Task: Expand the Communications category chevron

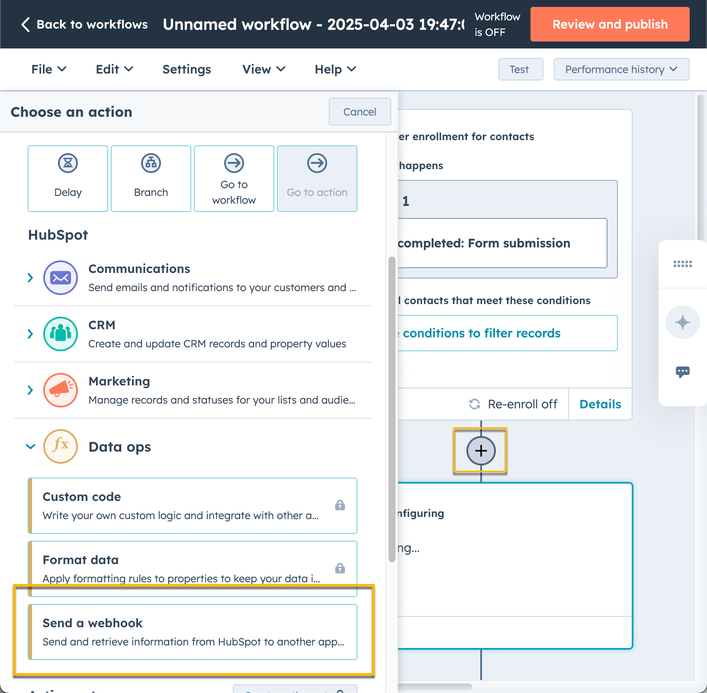Action: (x=30, y=278)
